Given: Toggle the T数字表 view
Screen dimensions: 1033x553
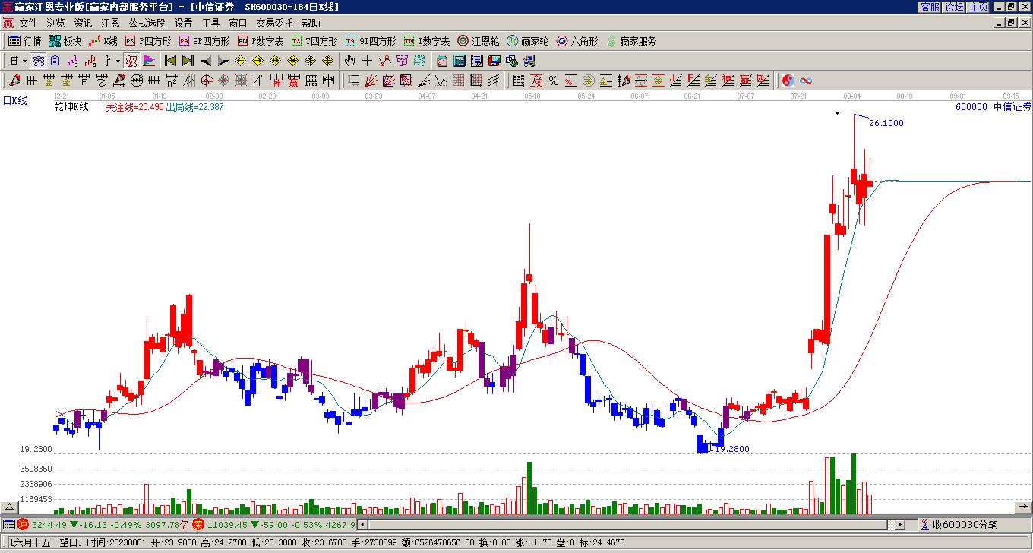Looking at the screenshot, I should (x=427, y=41).
